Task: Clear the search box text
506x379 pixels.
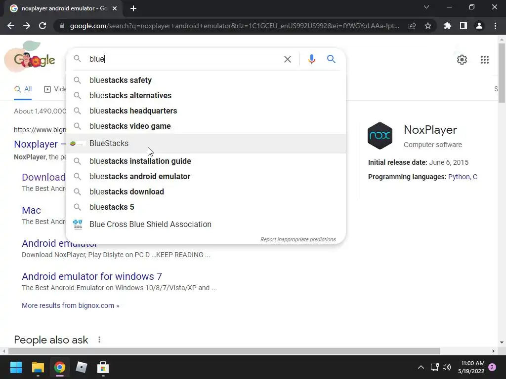Action: pos(287,59)
